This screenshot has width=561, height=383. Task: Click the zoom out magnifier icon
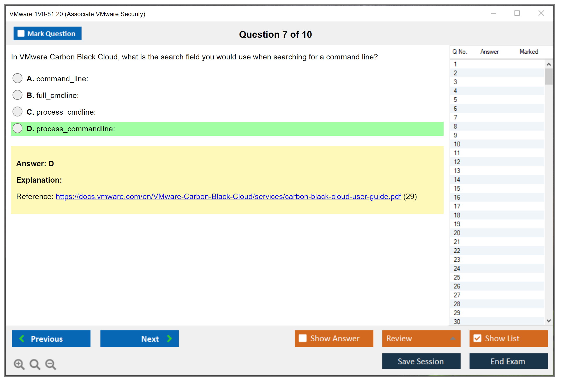pyautogui.click(x=51, y=364)
